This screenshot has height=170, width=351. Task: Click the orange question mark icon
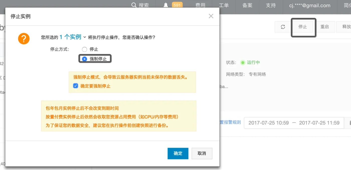pos(24,39)
